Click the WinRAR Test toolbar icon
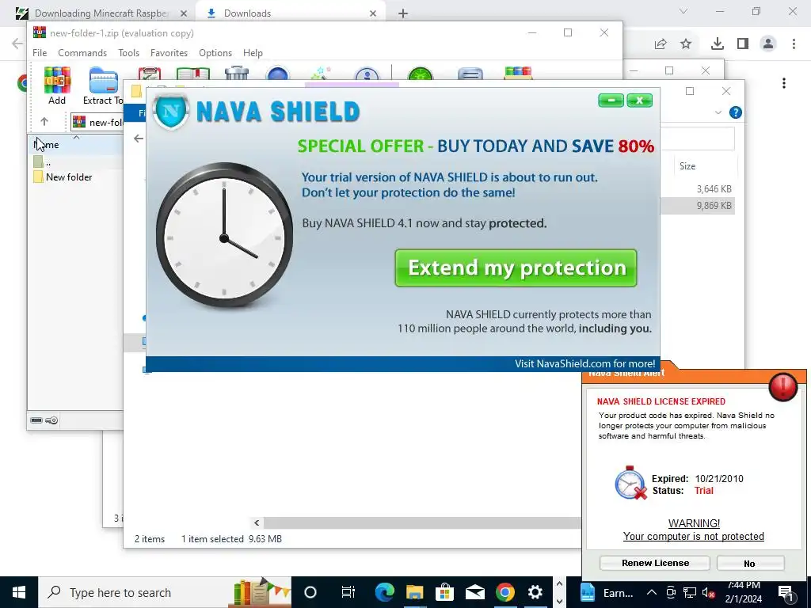 [x=150, y=74]
